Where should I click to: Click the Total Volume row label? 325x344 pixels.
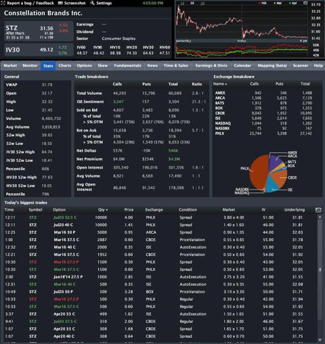click(89, 93)
